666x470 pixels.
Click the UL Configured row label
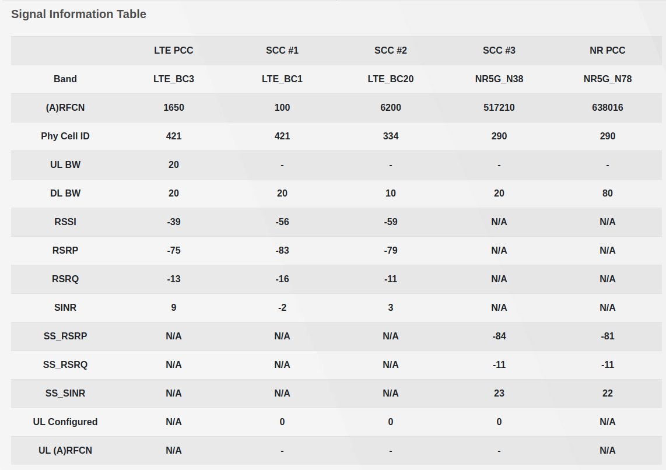65,422
